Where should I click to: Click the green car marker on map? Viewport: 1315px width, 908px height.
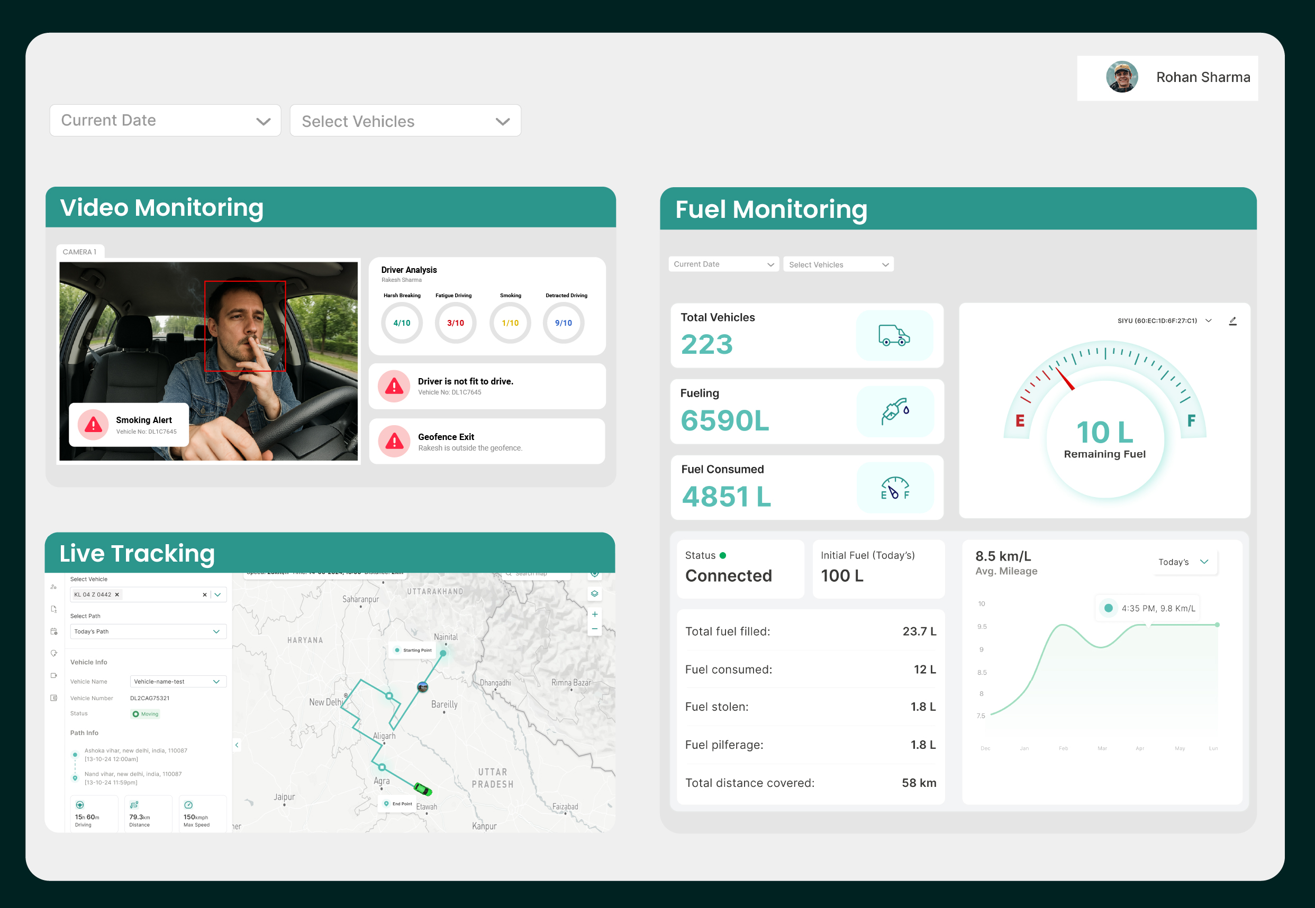(x=422, y=789)
